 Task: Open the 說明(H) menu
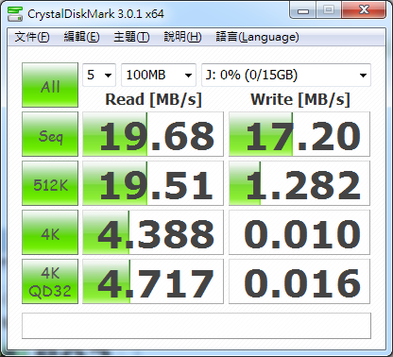tap(182, 37)
